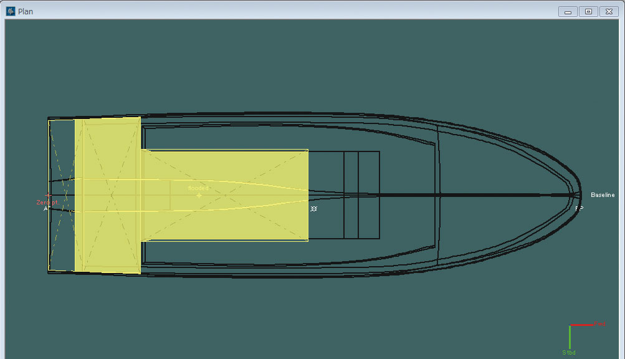Click the FP marker near bow
Viewport: 625px width, 359px height.
coord(579,208)
